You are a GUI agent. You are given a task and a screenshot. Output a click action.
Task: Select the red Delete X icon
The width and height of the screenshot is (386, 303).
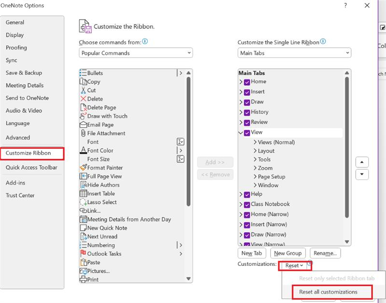(83, 99)
